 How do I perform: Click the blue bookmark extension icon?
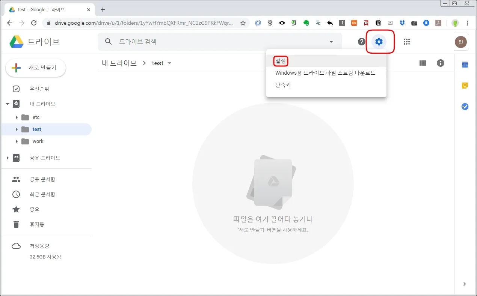[426, 23]
